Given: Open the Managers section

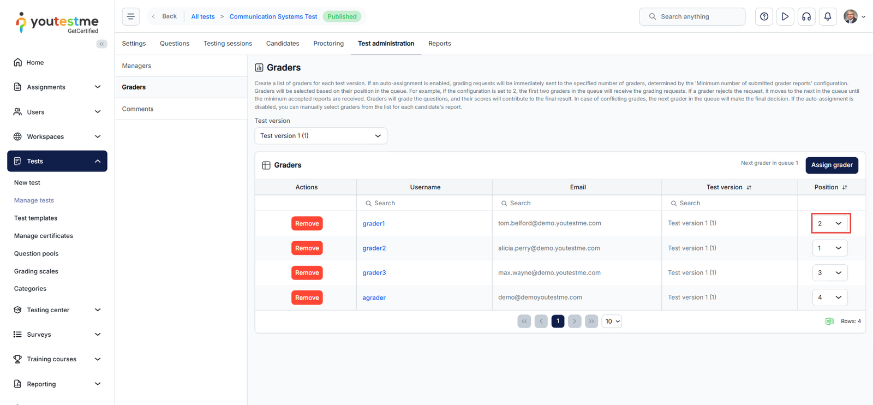Looking at the screenshot, I should tap(136, 65).
